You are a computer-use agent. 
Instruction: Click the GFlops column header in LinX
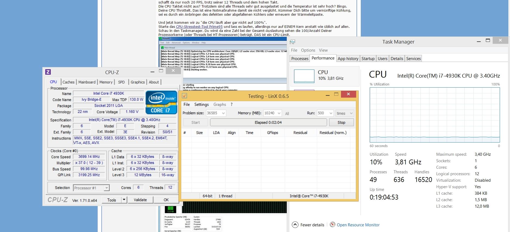coord(272,133)
